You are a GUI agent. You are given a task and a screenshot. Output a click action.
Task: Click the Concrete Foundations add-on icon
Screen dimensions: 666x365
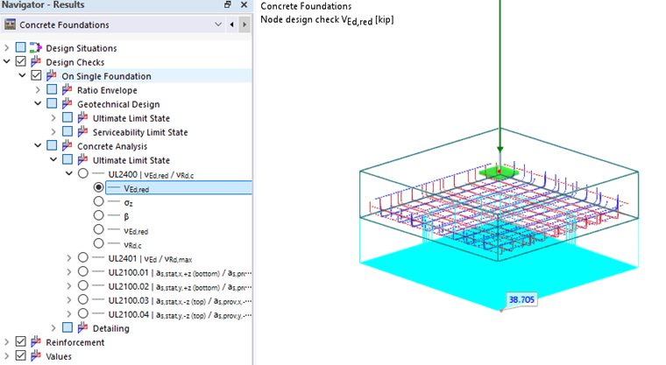click(x=10, y=25)
